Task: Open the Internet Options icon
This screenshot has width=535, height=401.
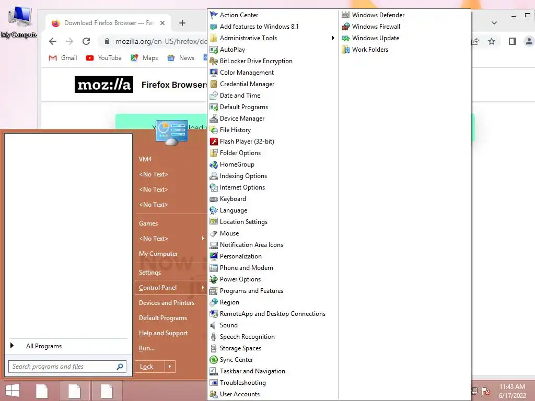Action: [x=214, y=187]
